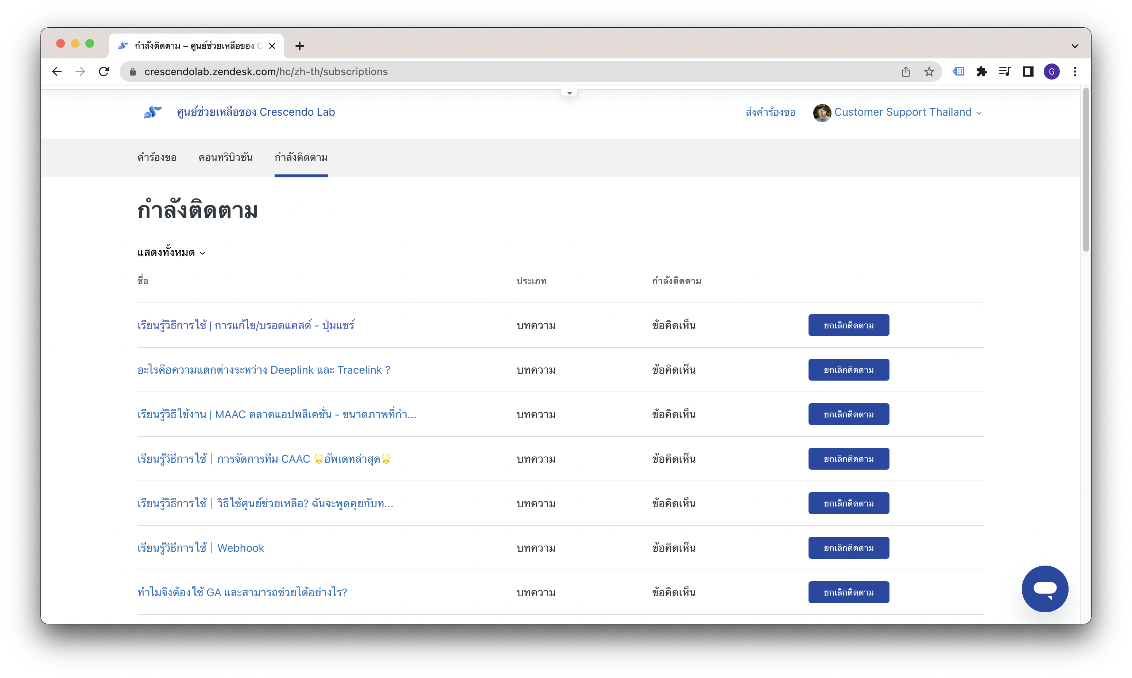Switch to the คอนทริบิวชัน tab
The image size is (1132, 678).
coord(225,158)
